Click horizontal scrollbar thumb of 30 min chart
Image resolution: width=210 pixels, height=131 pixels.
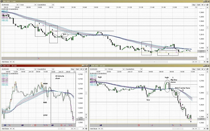tap(61, 129)
